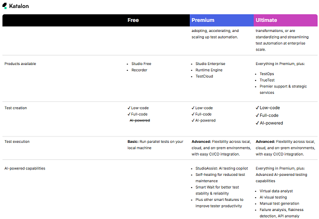Click the Full-code checkmark under Free
Viewport: 319px width, 219px height.
(x=129, y=114)
